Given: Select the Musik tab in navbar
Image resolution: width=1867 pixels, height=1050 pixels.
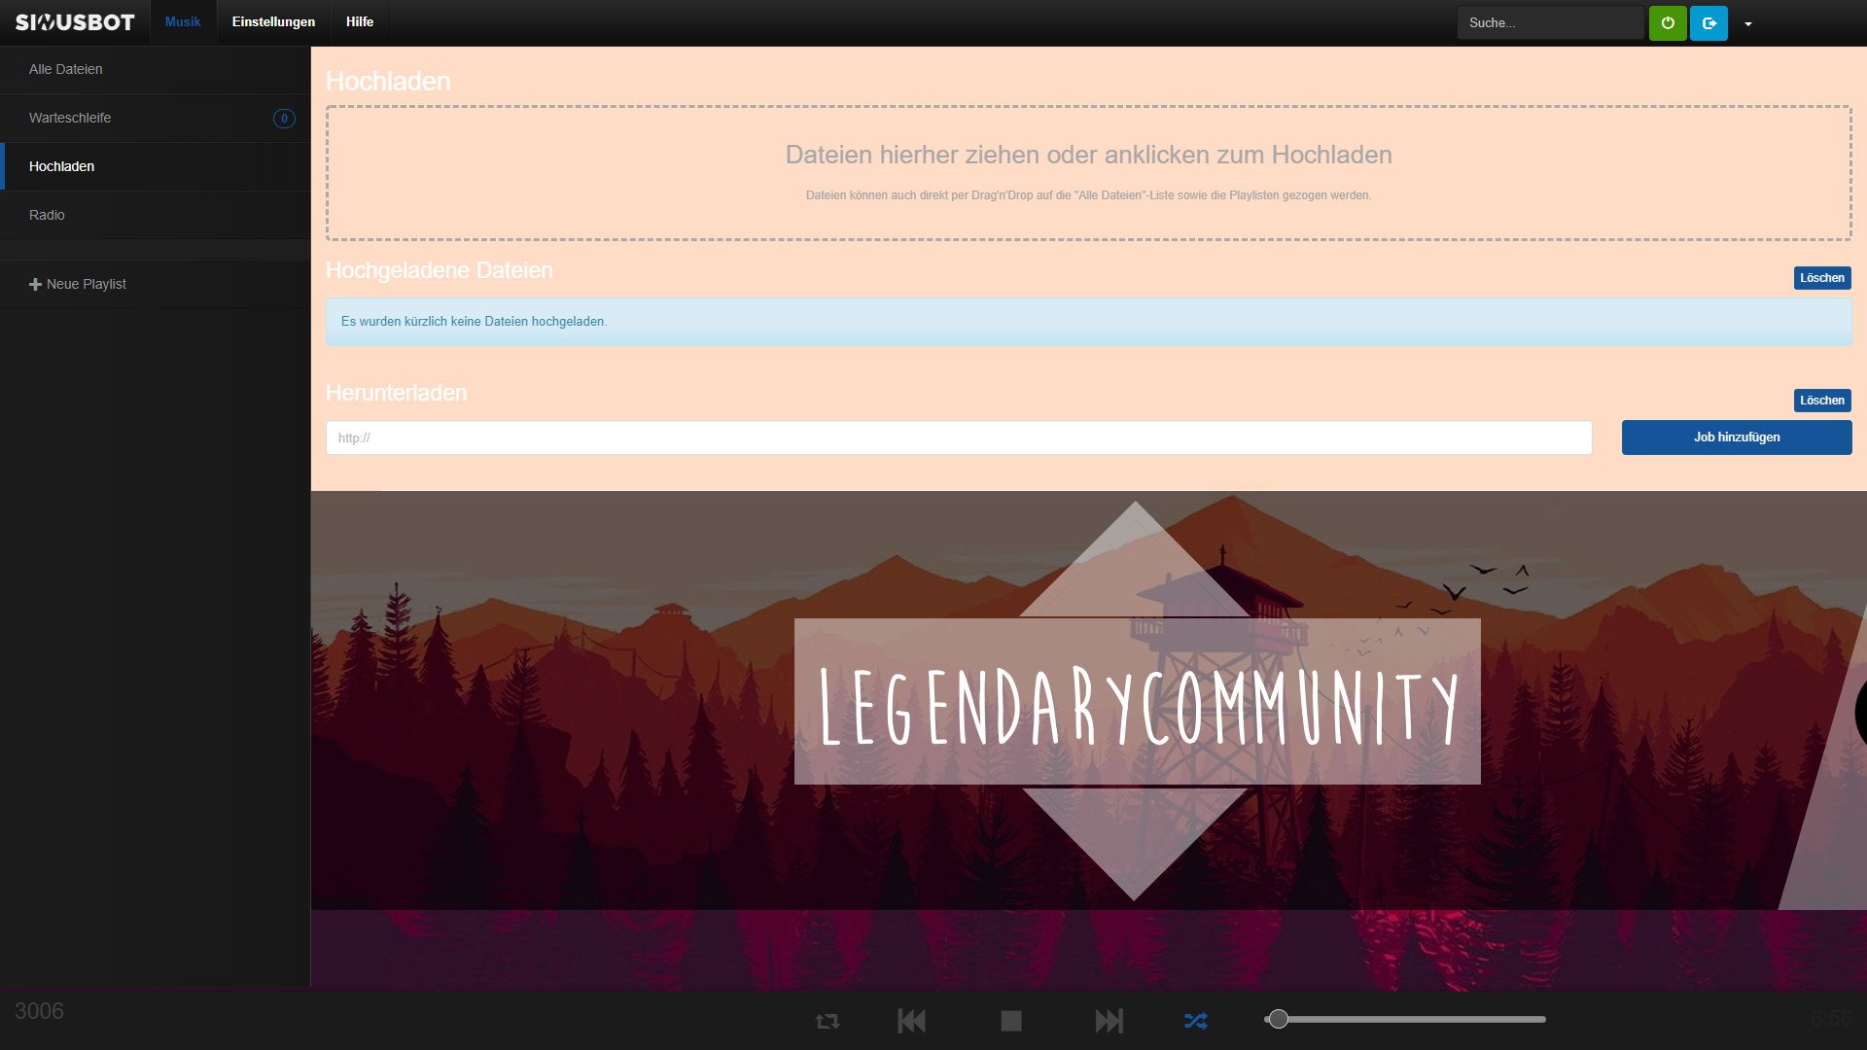Looking at the screenshot, I should click(x=183, y=22).
